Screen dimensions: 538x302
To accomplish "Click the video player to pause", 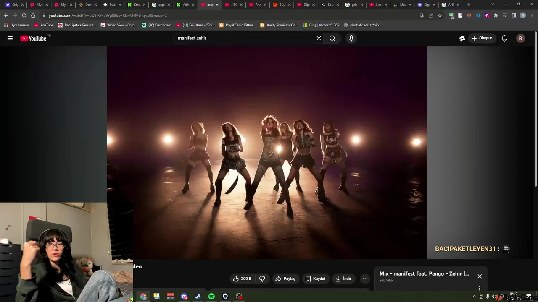I will (267, 152).
